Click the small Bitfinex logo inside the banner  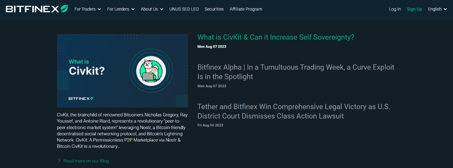(81, 98)
